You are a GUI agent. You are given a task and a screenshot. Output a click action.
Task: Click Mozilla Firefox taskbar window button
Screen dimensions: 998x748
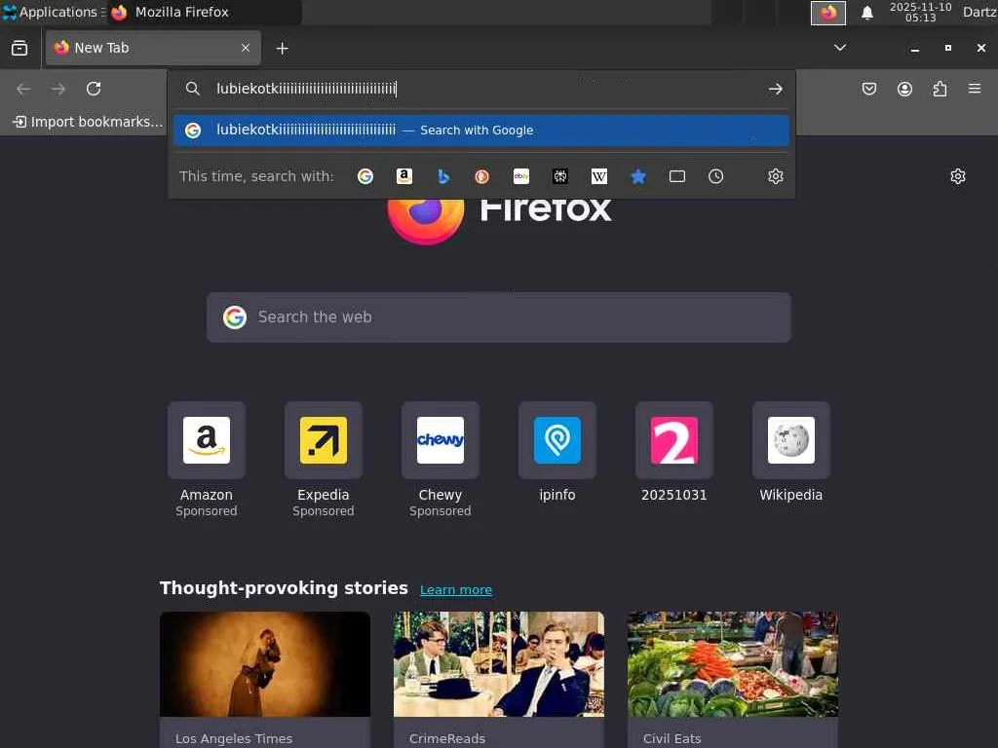(204, 12)
